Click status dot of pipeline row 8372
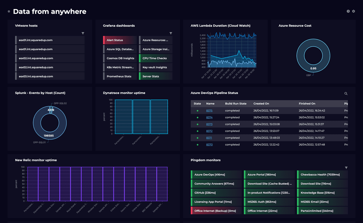The height and width of the screenshot is (223, 363). coord(198,131)
